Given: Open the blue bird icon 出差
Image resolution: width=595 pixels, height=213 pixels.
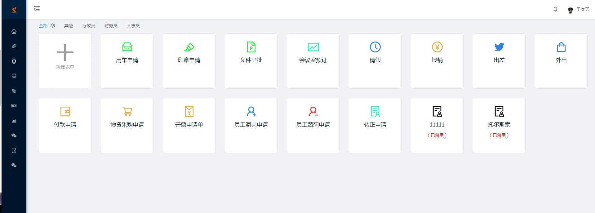Looking at the screenshot, I should point(499,47).
